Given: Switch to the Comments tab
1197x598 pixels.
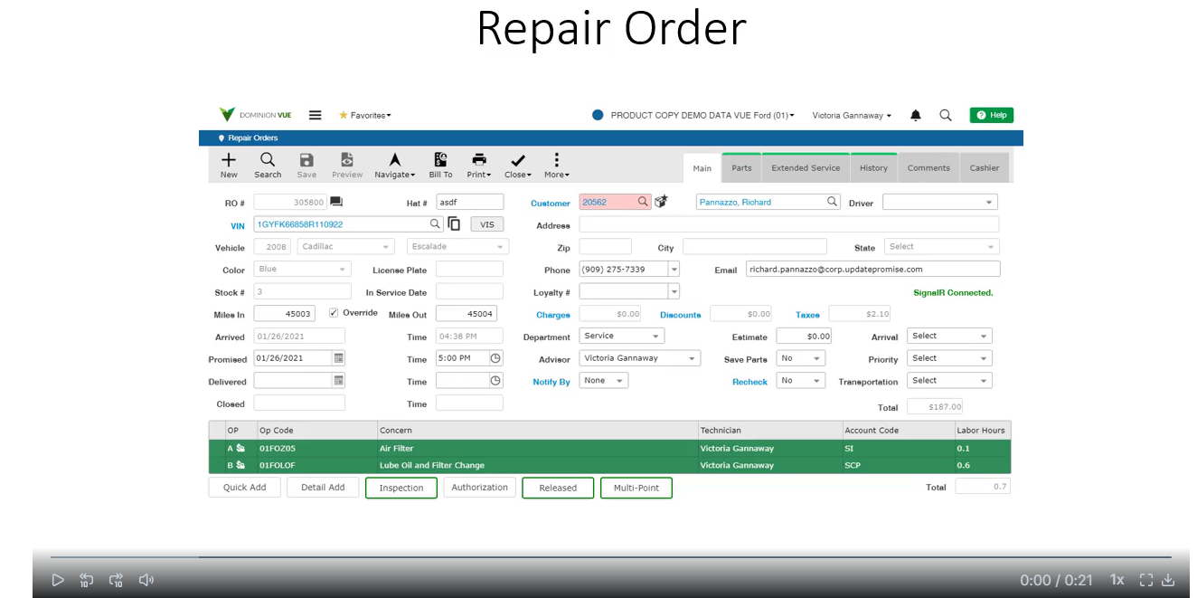Looking at the screenshot, I should pyautogui.click(x=928, y=167).
